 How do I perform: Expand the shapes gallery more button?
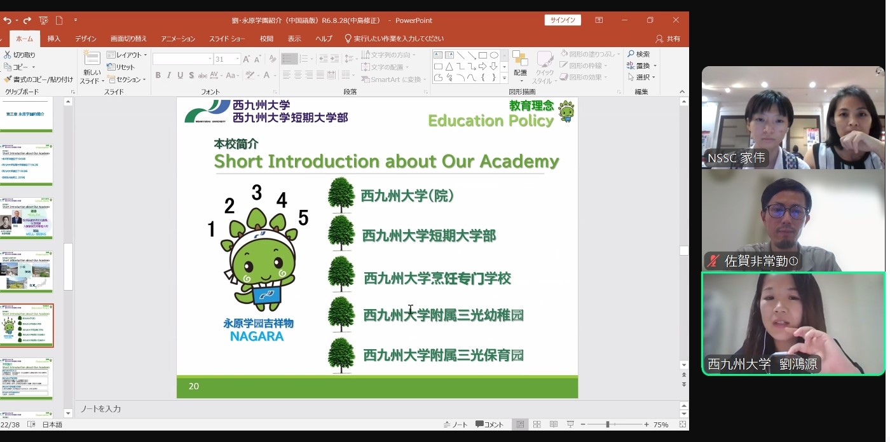[x=504, y=78]
